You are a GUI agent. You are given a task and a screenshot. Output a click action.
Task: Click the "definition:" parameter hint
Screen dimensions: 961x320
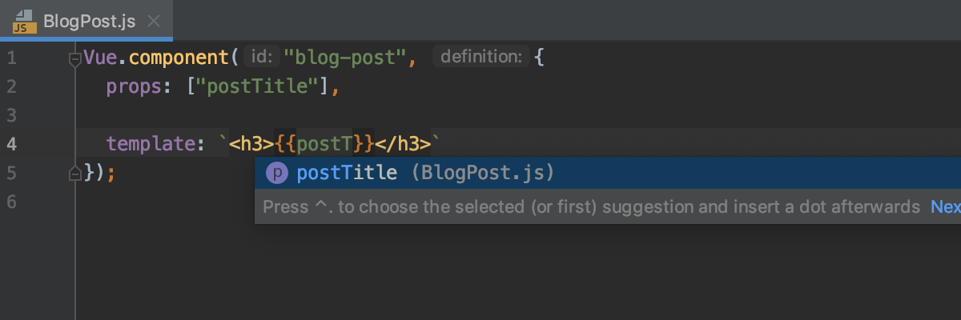(x=480, y=58)
